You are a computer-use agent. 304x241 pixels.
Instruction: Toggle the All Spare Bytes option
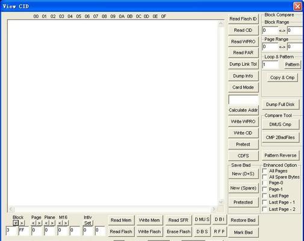click(265, 177)
